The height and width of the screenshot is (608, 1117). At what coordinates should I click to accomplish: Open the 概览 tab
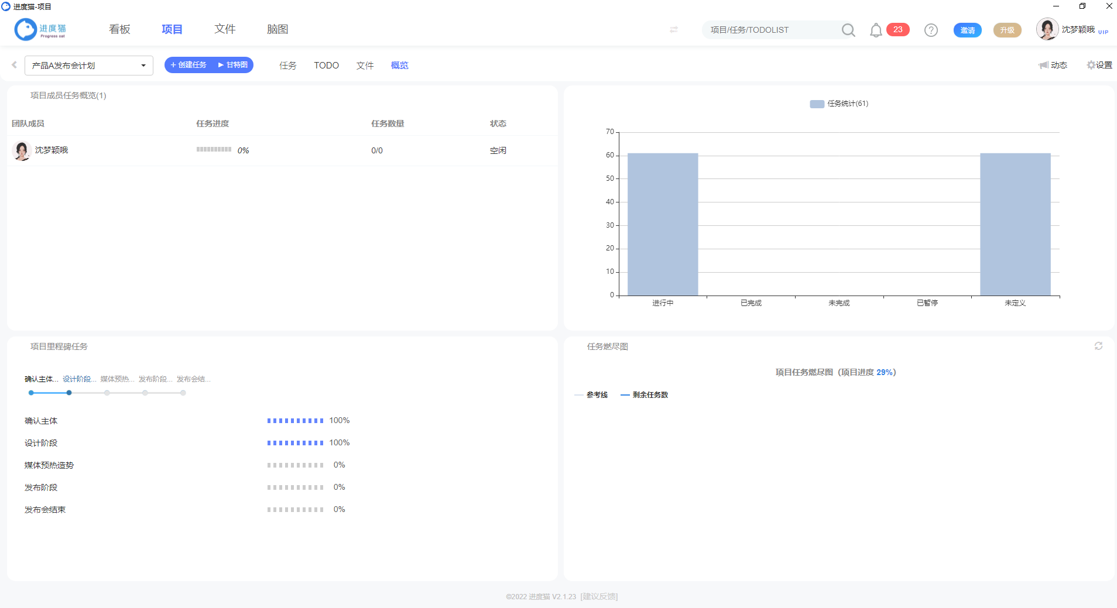click(x=400, y=66)
